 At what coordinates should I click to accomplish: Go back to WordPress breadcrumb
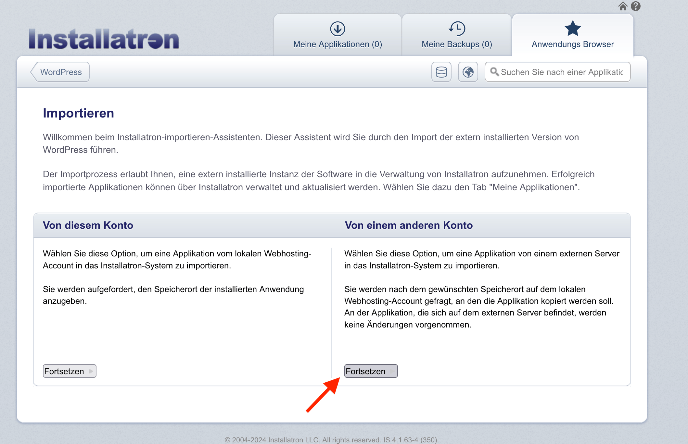(x=60, y=72)
